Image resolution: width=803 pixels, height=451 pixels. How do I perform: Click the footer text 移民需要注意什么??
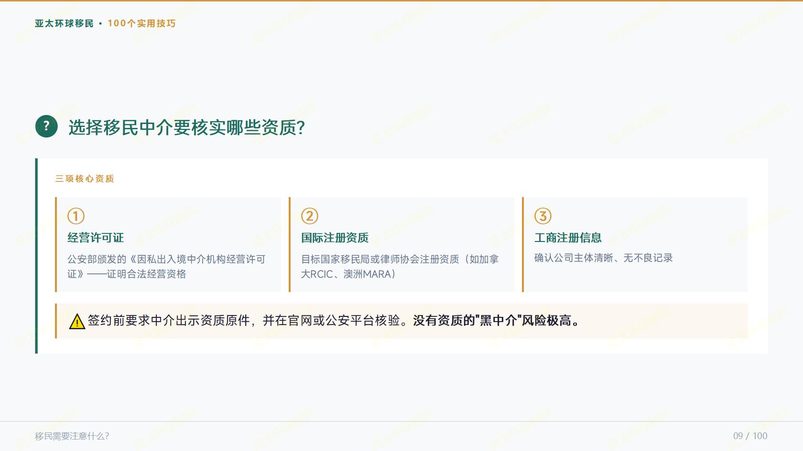coord(72,436)
